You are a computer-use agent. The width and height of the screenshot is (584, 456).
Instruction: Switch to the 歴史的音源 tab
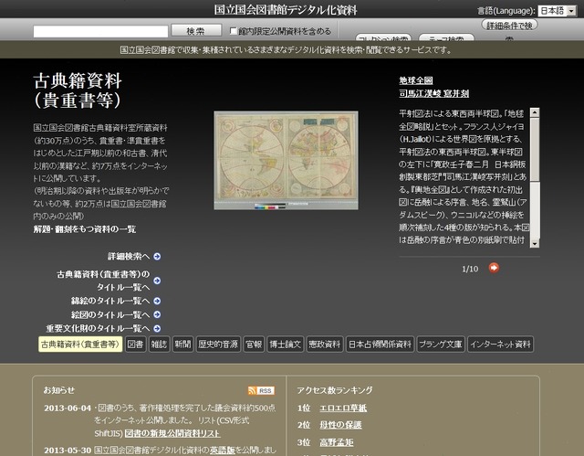218,345
